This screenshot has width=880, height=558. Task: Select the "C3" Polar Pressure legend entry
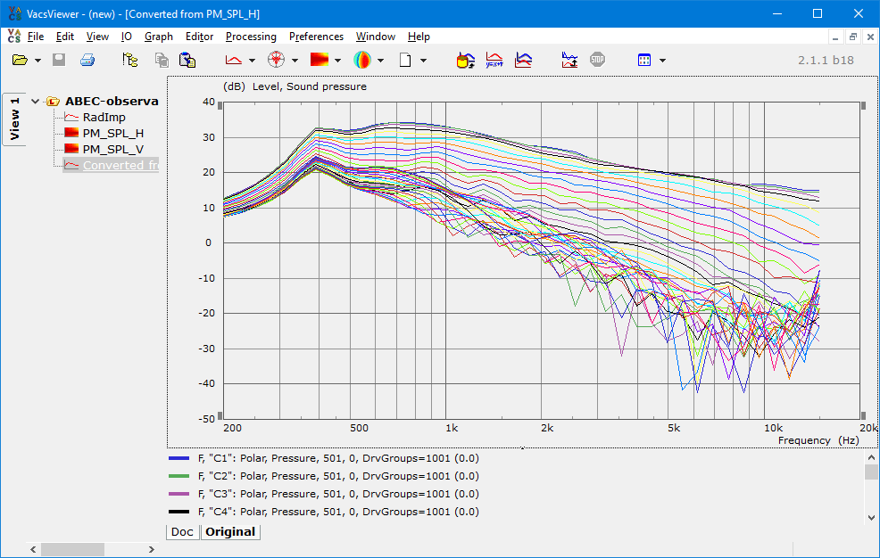[x=338, y=494]
